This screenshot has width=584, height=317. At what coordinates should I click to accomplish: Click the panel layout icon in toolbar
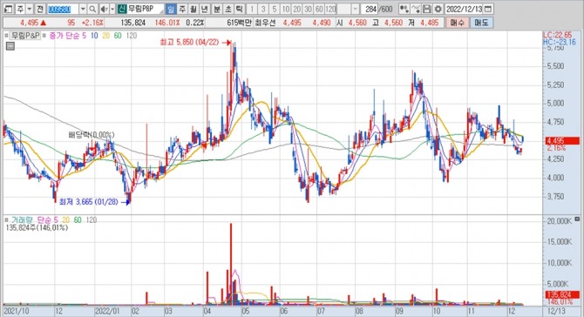click(x=8, y=9)
